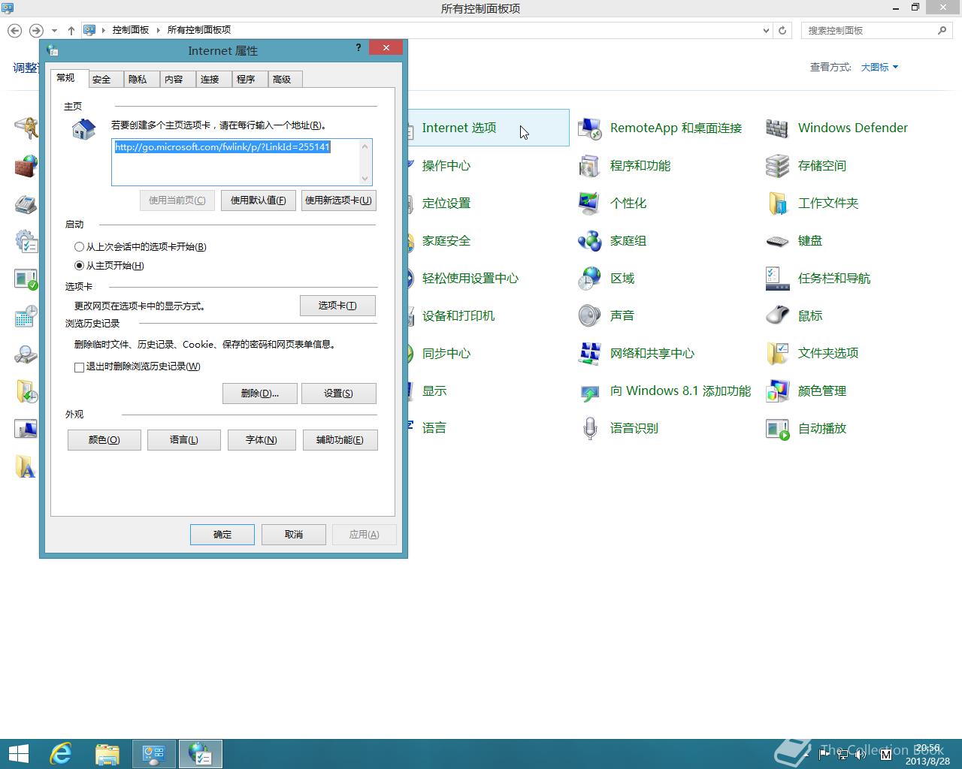Open the 存储空间 icon
The height and width of the screenshot is (769, 962).
pos(777,166)
